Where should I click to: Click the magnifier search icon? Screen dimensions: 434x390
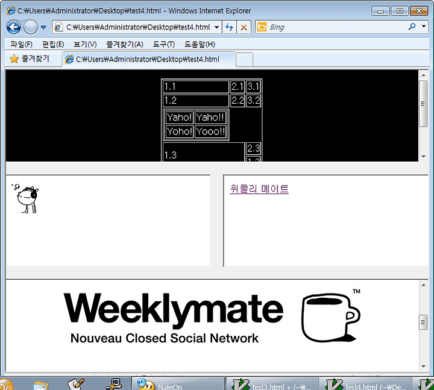[x=412, y=27]
